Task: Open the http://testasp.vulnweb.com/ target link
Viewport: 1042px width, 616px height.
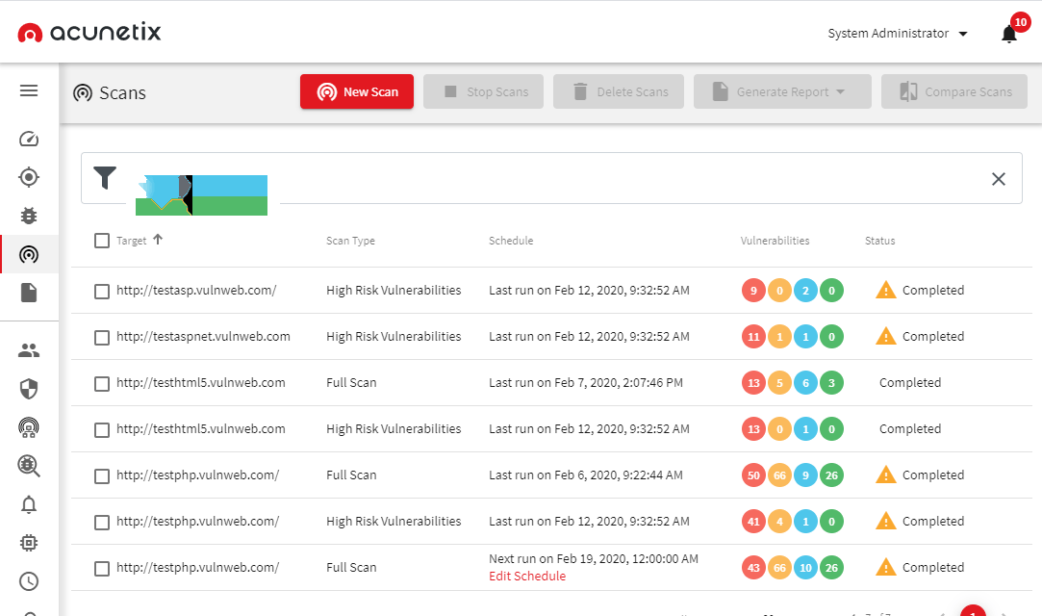Action: pyautogui.click(x=196, y=291)
